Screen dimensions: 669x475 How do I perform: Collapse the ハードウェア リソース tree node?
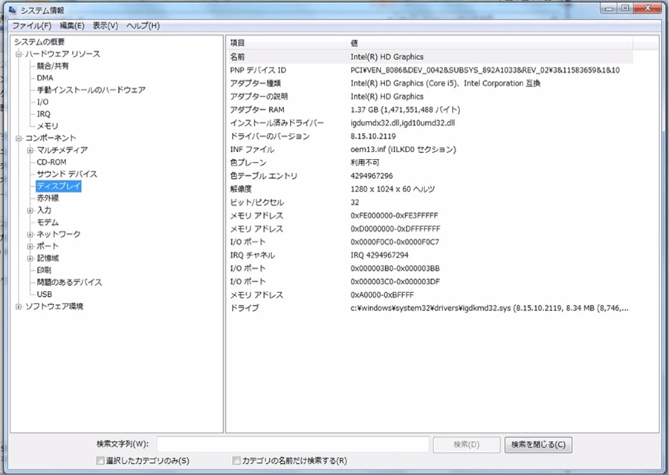coord(19,54)
